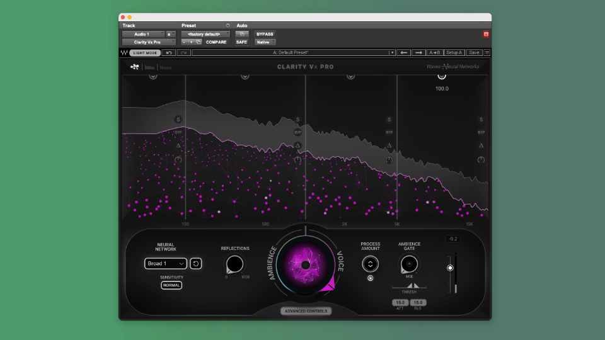Load the next preset with right arrow
Viewport: 605px width, 340px height.
click(418, 53)
